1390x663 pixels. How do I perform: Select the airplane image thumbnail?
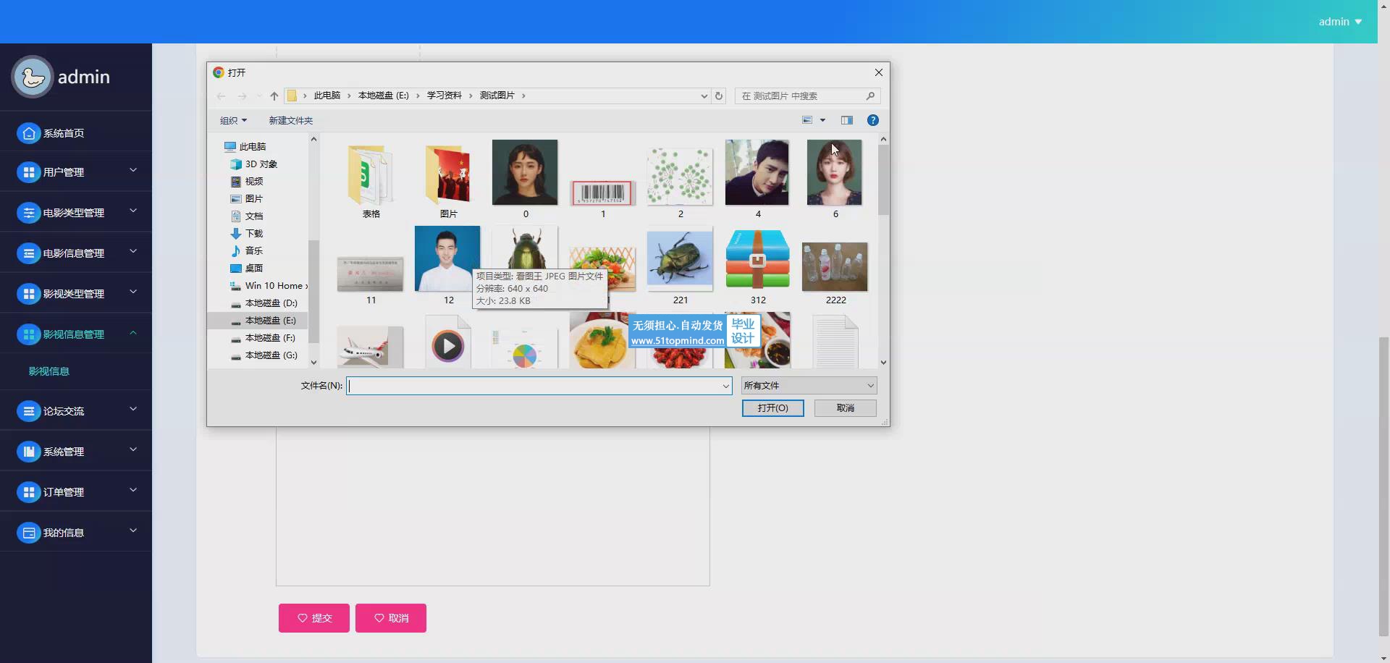click(x=371, y=347)
